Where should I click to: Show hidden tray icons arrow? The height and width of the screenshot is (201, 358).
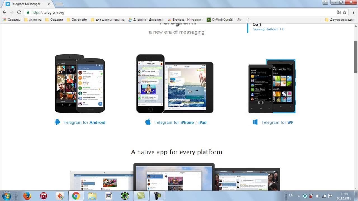click(298, 196)
